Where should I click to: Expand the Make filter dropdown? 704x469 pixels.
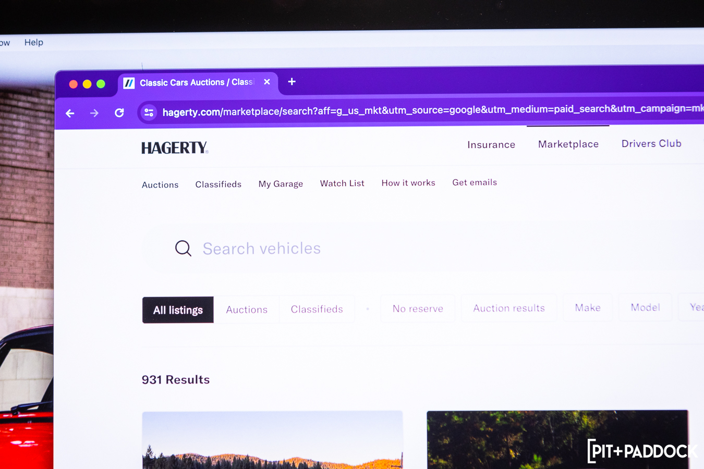point(588,307)
